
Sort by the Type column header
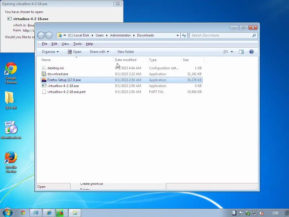pos(164,60)
